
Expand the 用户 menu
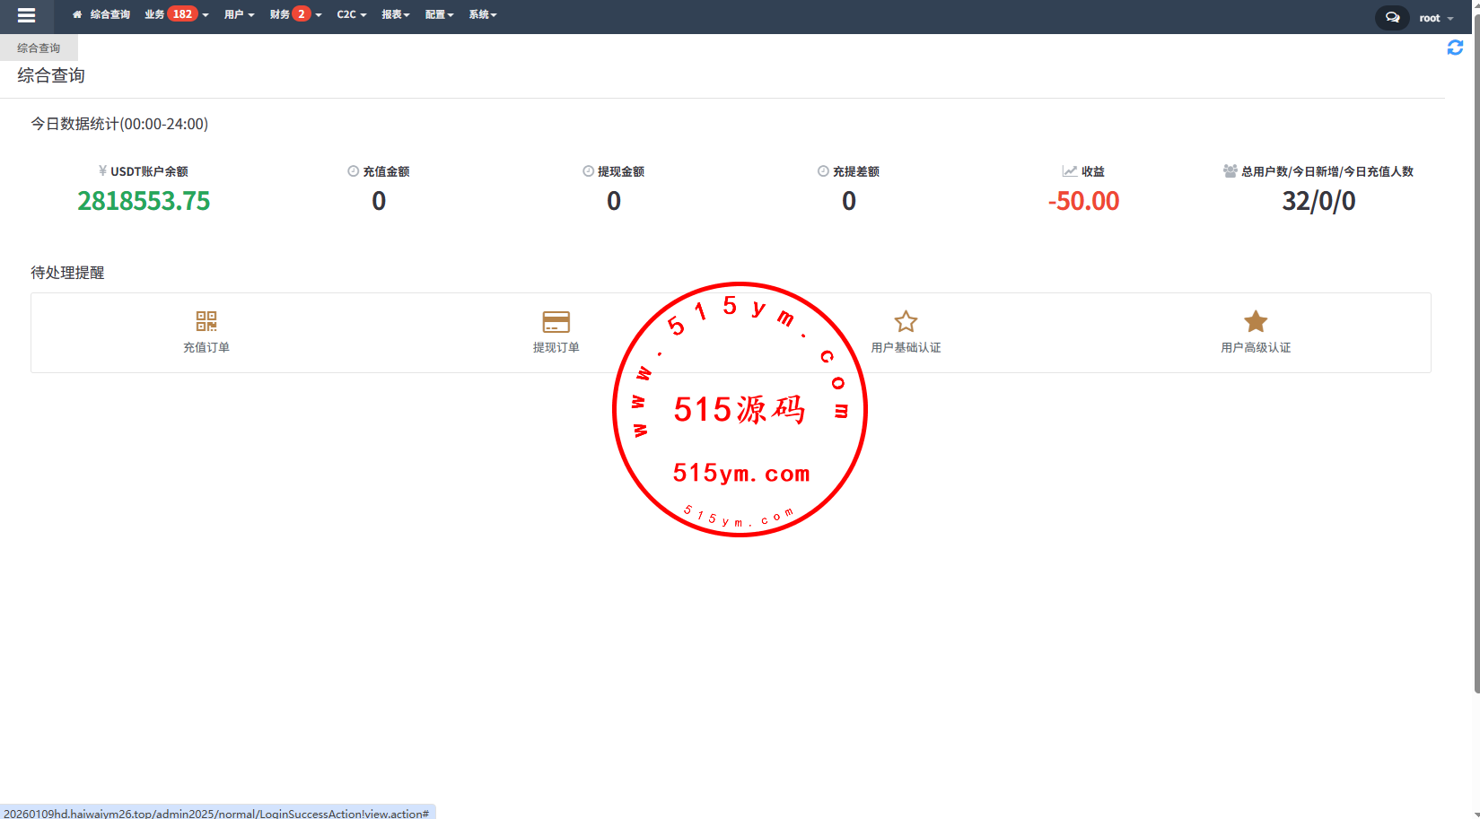[239, 14]
